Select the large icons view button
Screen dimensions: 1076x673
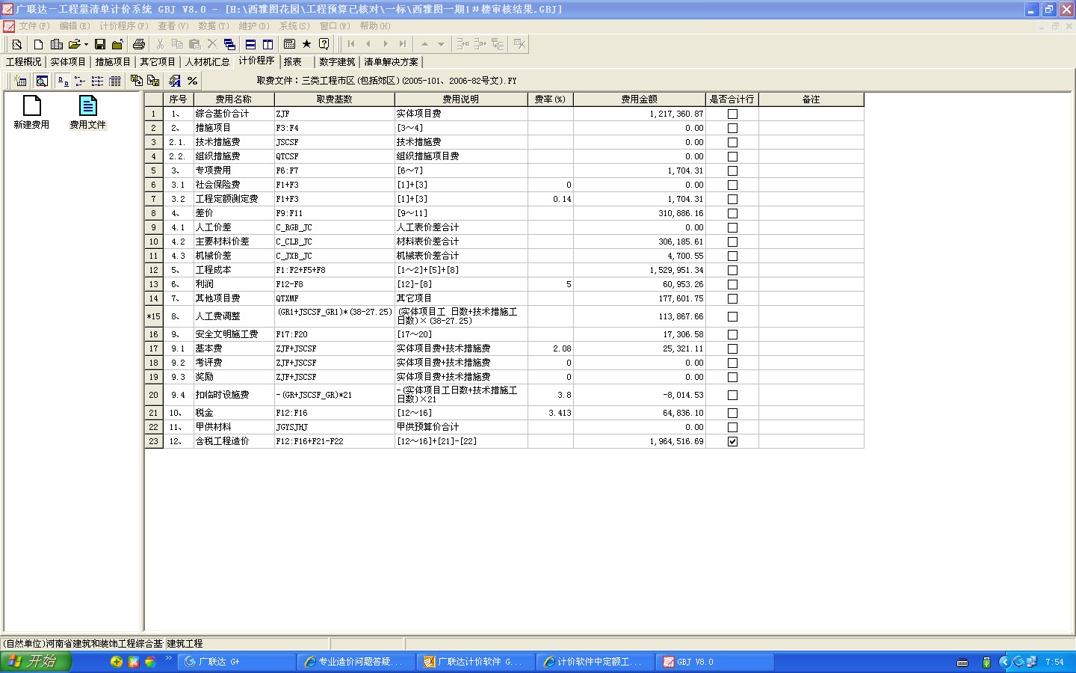(63, 81)
